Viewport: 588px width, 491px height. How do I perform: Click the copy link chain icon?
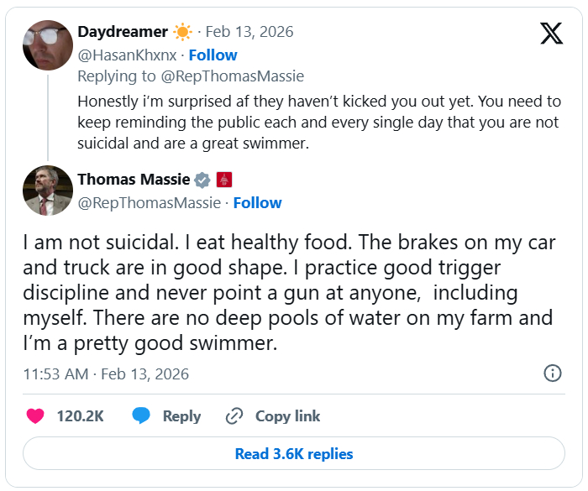[x=234, y=416]
